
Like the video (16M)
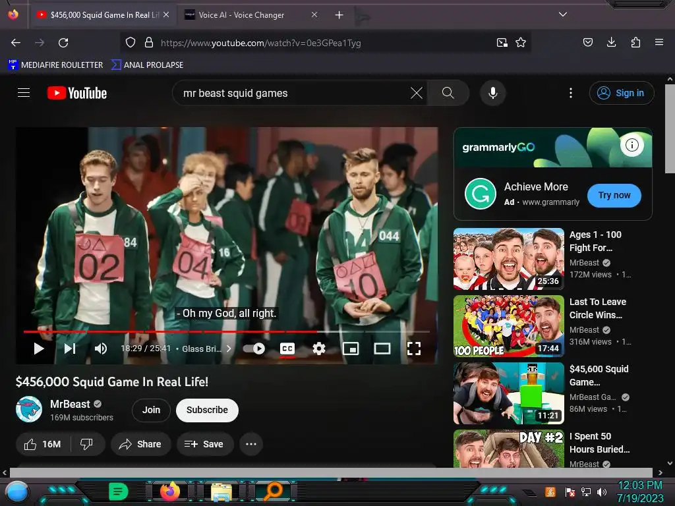tap(43, 444)
